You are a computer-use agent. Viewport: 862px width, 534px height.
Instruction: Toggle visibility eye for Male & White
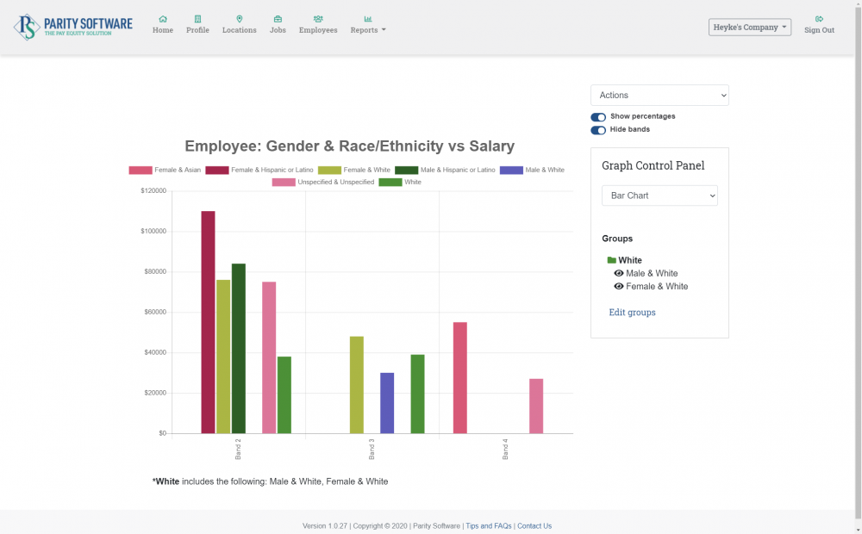tap(618, 273)
